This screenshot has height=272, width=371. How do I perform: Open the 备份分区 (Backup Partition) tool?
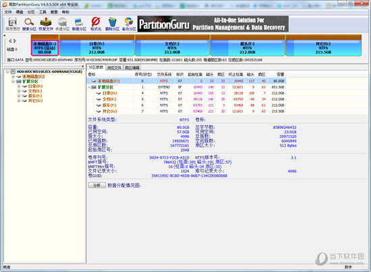(x=129, y=24)
